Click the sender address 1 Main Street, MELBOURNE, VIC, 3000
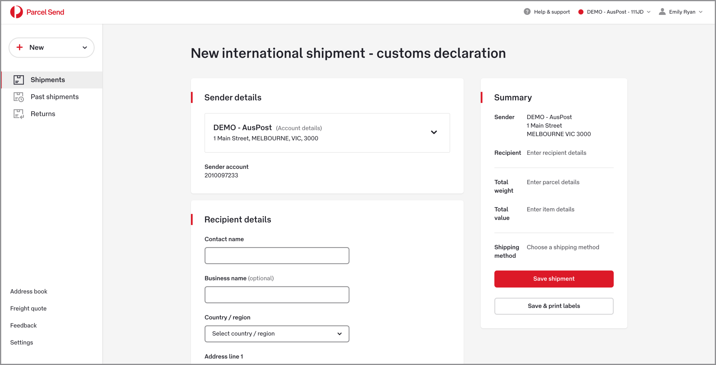This screenshot has height=365, width=716. pos(266,138)
